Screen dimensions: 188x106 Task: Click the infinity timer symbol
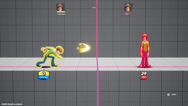pos(94,8)
